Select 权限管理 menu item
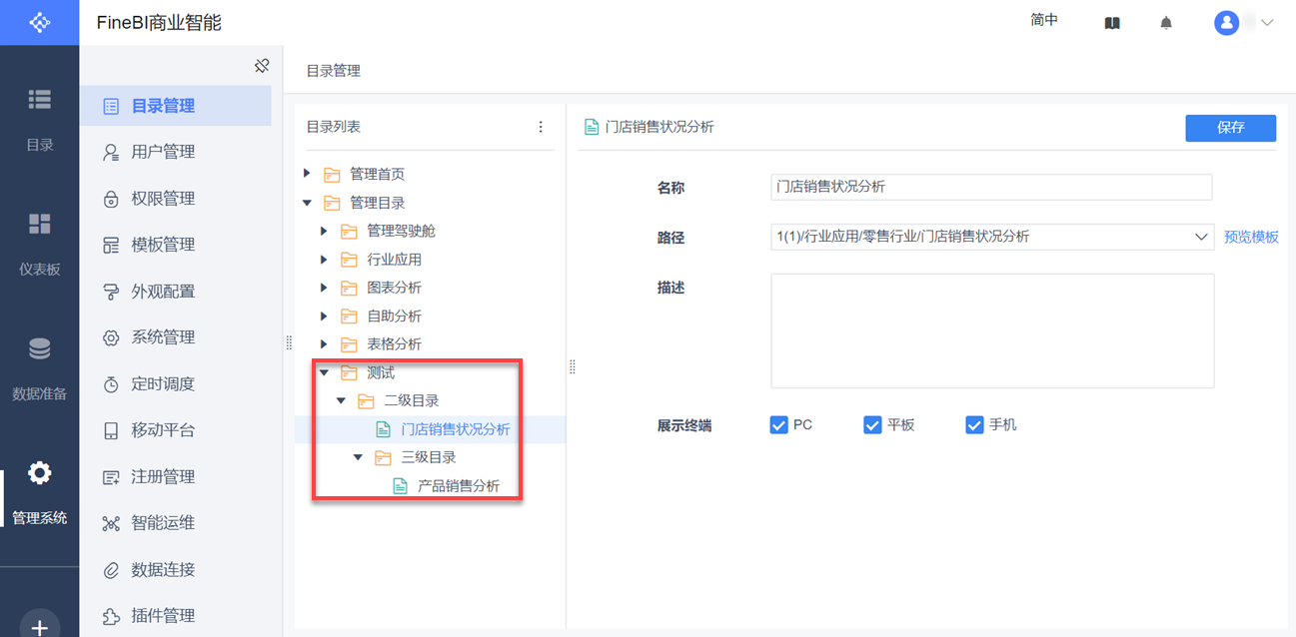The image size is (1296, 637). click(x=163, y=199)
